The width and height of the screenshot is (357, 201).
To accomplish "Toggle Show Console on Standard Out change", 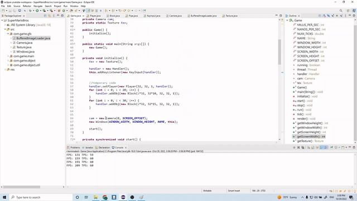I will (321, 147).
